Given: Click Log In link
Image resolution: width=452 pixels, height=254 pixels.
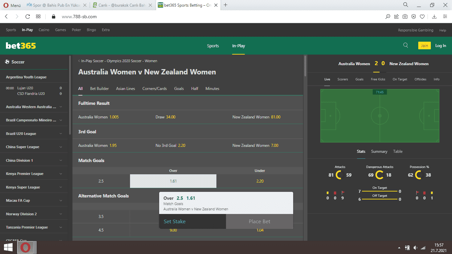Looking at the screenshot, I should [x=440, y=46].
